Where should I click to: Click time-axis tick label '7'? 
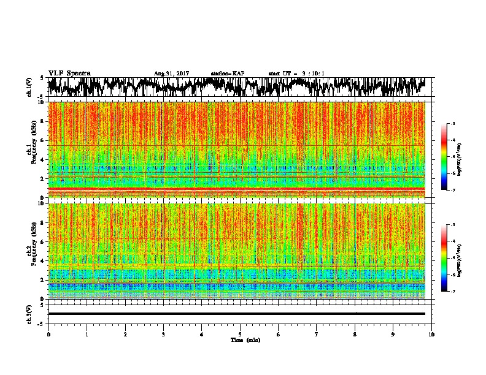coord(317,335)
